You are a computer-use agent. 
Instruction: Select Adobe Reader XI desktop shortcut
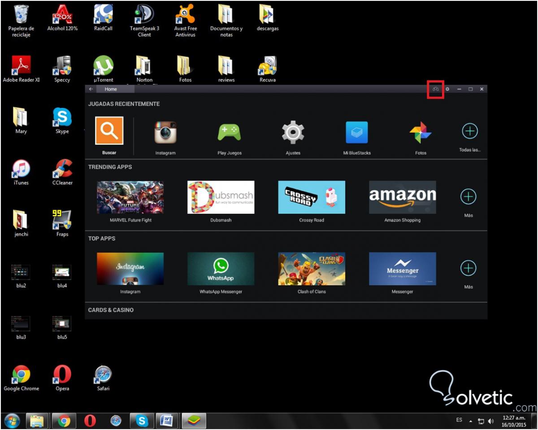point(21,69)
